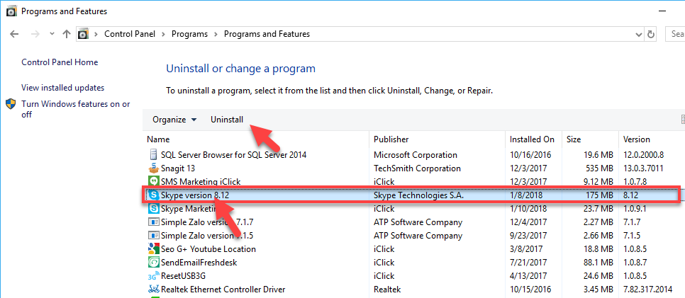Go up one level with the Up arrow
Screen dimensions: 685x298
pos(67,34)
